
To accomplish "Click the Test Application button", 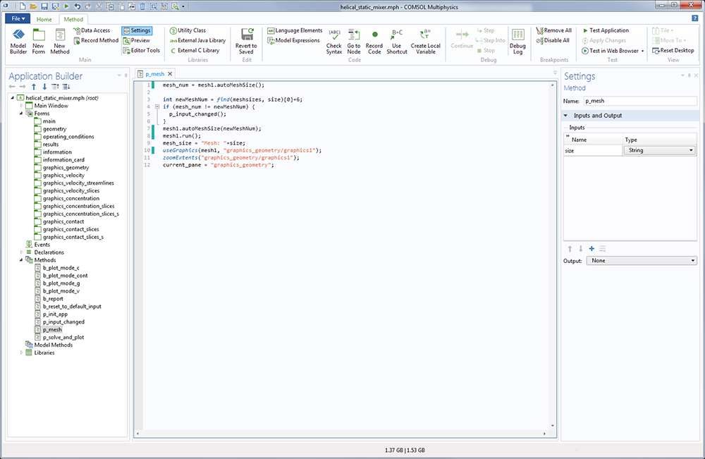I will click(x=605, y=30).
